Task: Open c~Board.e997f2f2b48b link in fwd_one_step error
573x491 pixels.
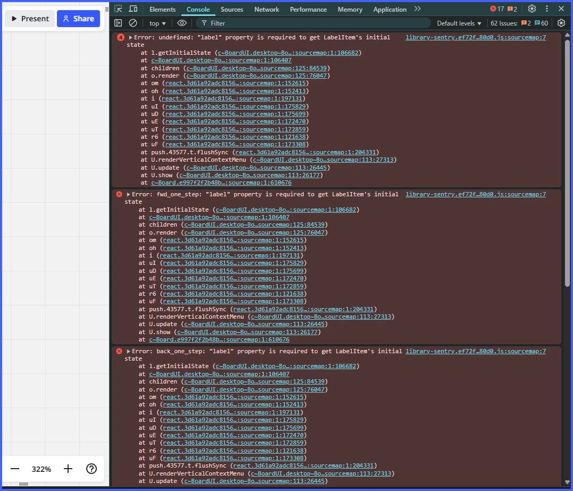Action: tap(219, 339)
